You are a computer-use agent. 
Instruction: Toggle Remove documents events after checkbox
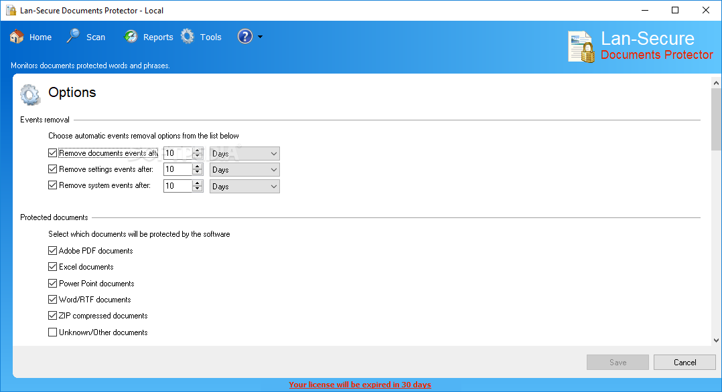52,153
